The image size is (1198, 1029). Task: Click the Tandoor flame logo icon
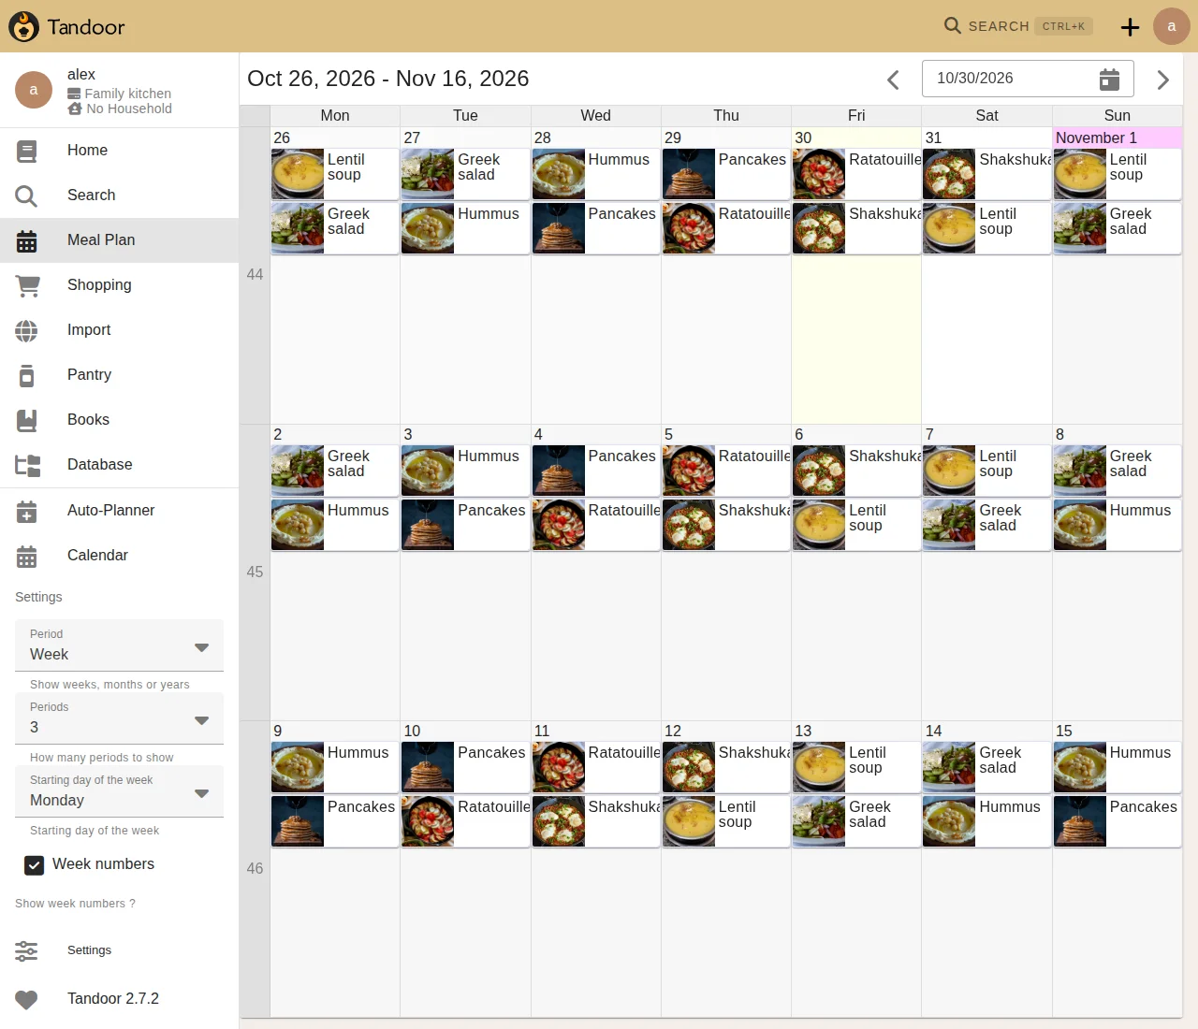tap(23, 26)
